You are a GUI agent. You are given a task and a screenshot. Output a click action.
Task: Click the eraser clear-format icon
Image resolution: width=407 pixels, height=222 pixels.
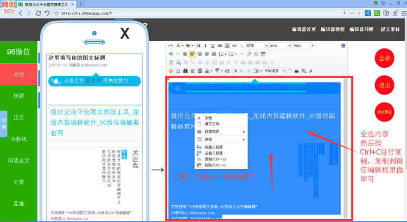(x=249, y=54)
